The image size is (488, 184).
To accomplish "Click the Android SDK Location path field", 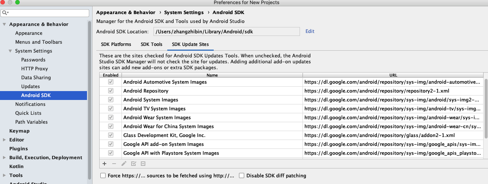I will (226, 32).
